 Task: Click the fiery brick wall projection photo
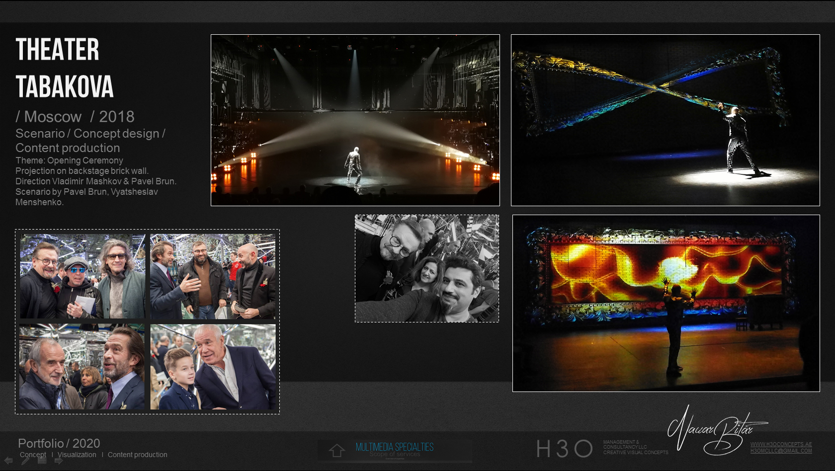pos(666,303)
